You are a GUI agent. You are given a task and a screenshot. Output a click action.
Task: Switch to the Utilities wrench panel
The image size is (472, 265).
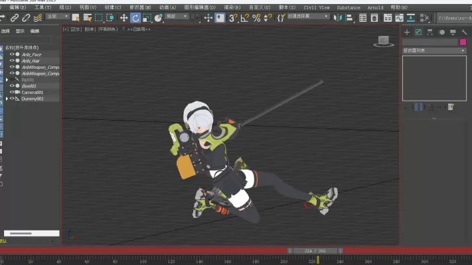[464, 32]
